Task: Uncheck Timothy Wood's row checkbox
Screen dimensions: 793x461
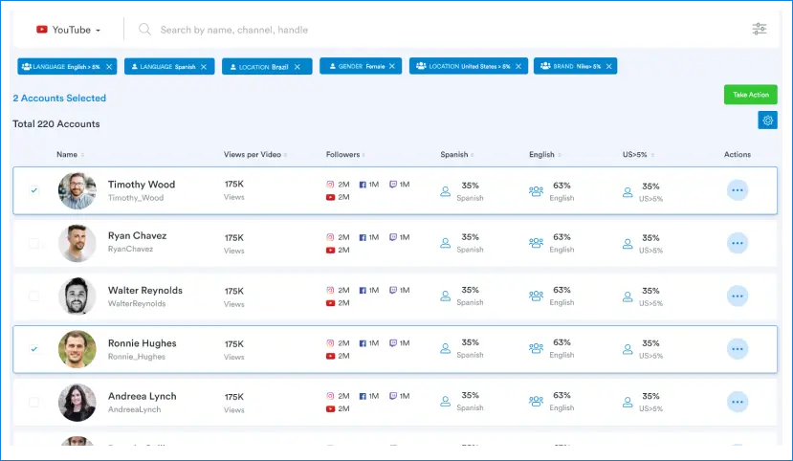Action: tap(34, 190)
